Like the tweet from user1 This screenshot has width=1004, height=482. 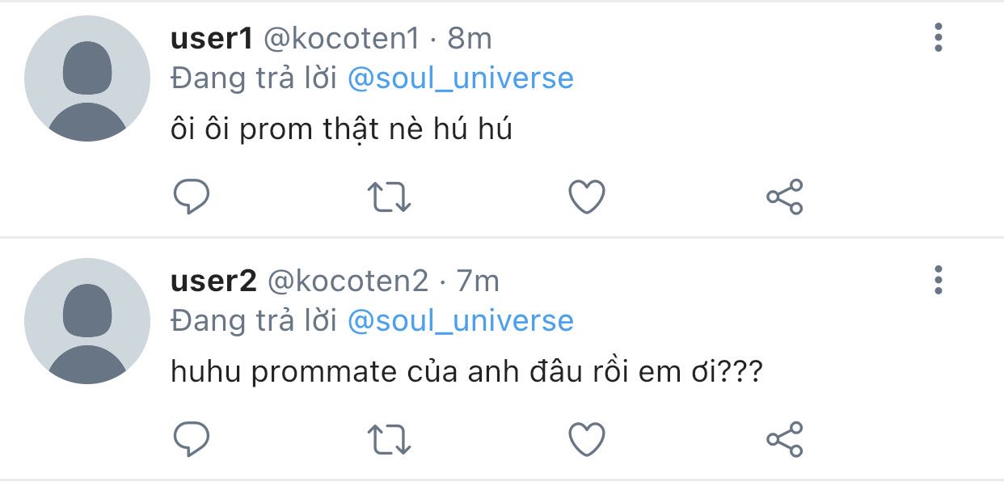coord(587,197)
